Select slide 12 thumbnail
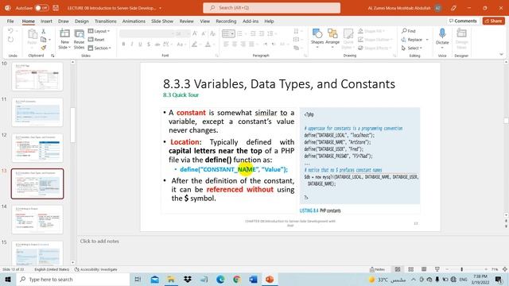Viewport: 509px width, 286px height. 37,148
